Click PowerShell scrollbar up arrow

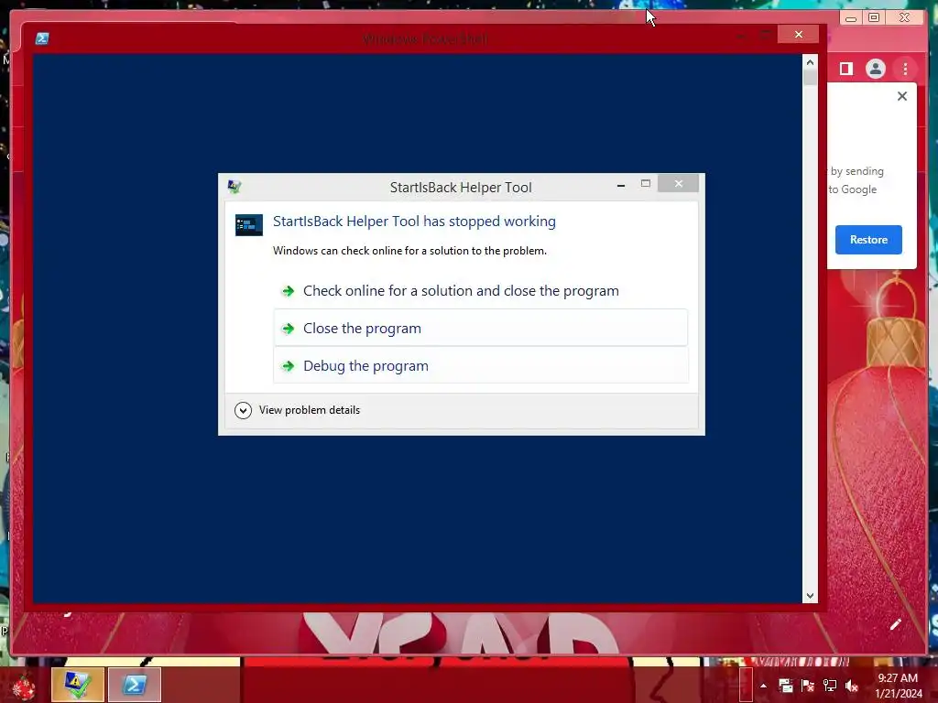pos(810,62)
